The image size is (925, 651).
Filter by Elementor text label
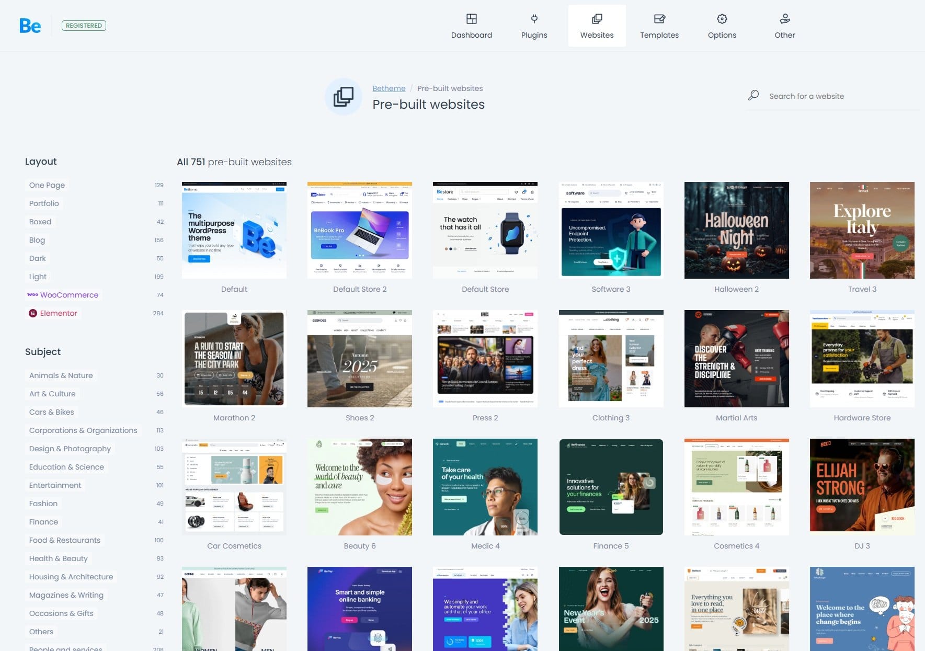pos(59,313)
